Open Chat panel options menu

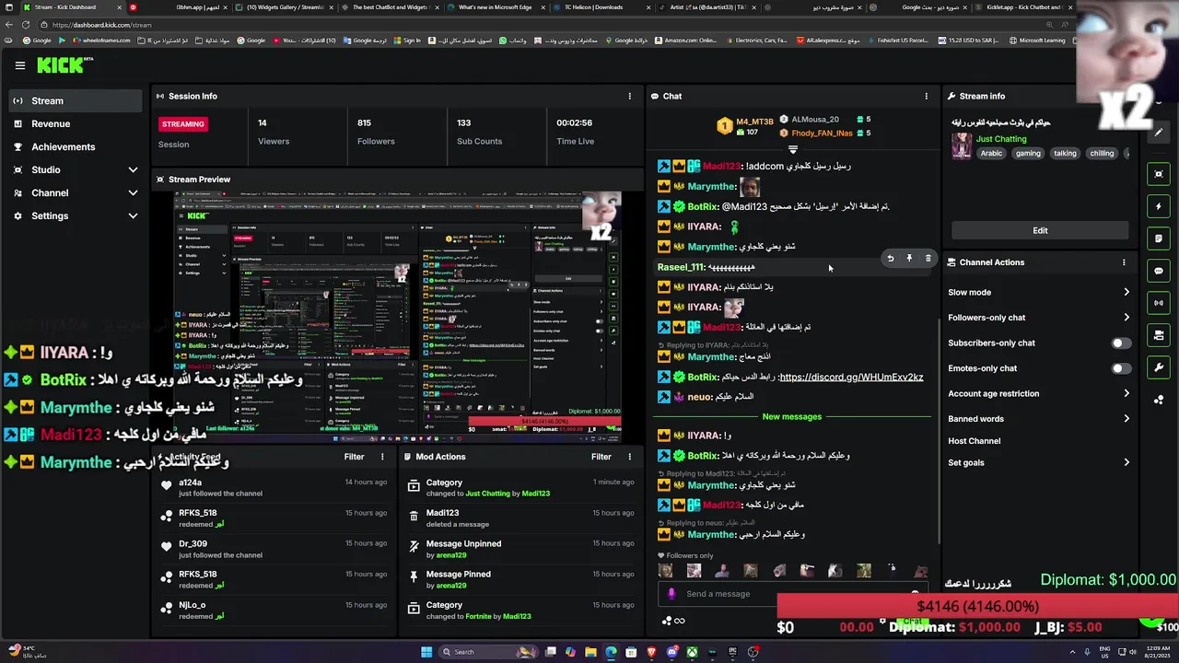pos(927,96)
